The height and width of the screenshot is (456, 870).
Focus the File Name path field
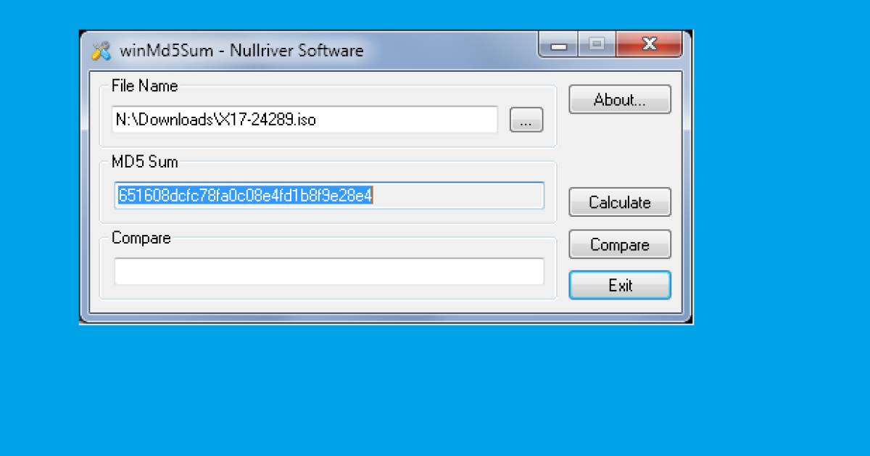coord(305,120)
